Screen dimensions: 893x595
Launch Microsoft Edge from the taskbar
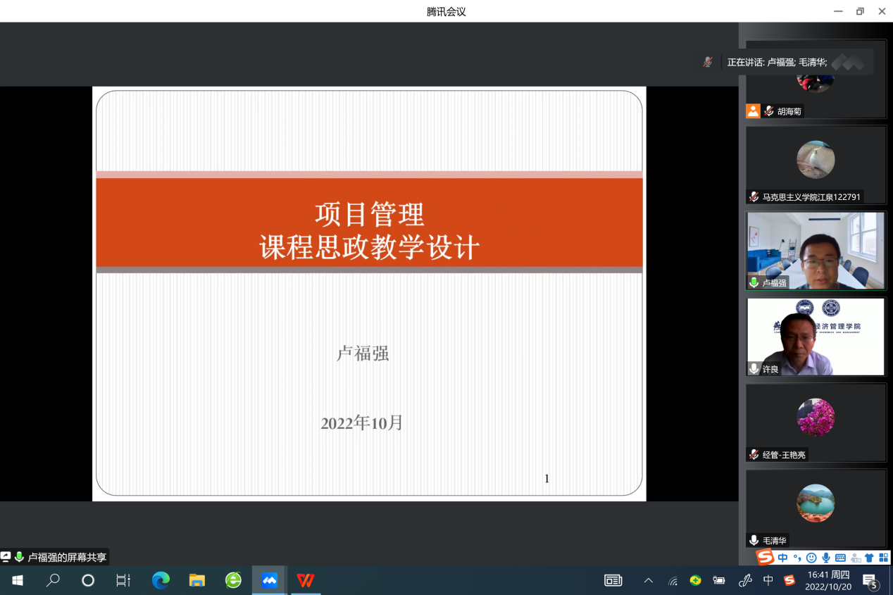coord(161,581)
